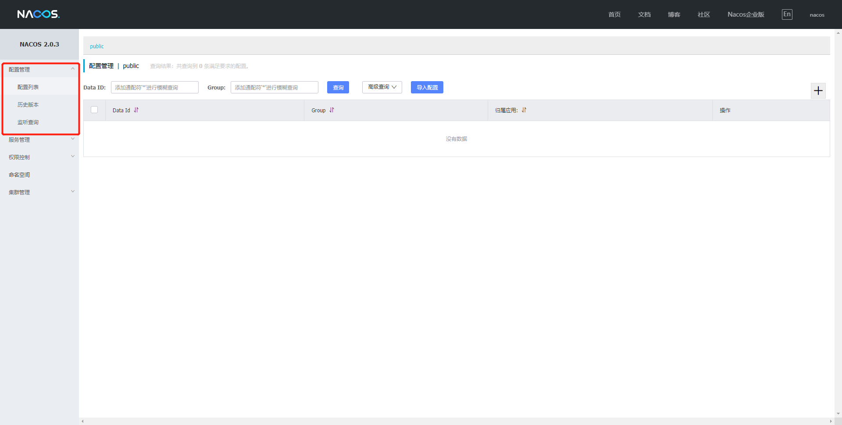Click the NACOS logo

39,14
